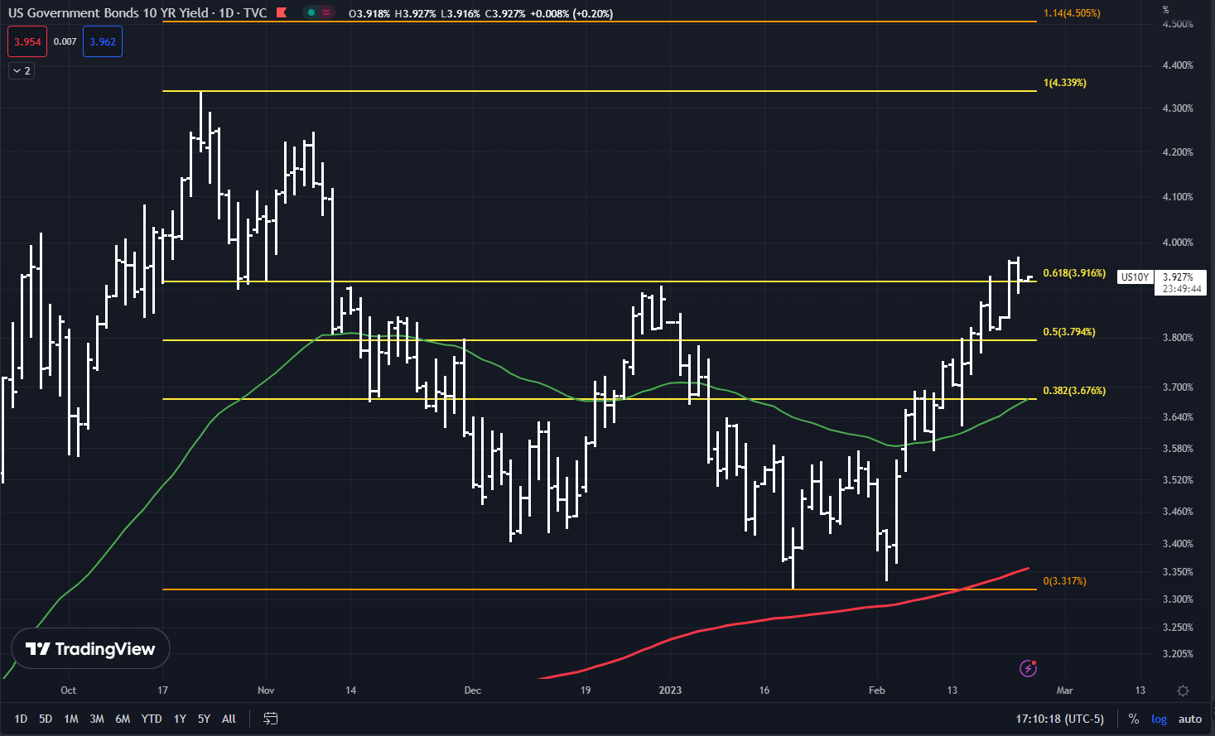Click the red 3.954 sell price button

pos(27,42)
